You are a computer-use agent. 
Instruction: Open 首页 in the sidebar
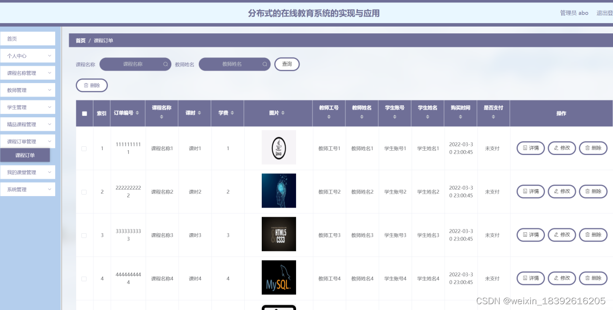coord(28,39)
